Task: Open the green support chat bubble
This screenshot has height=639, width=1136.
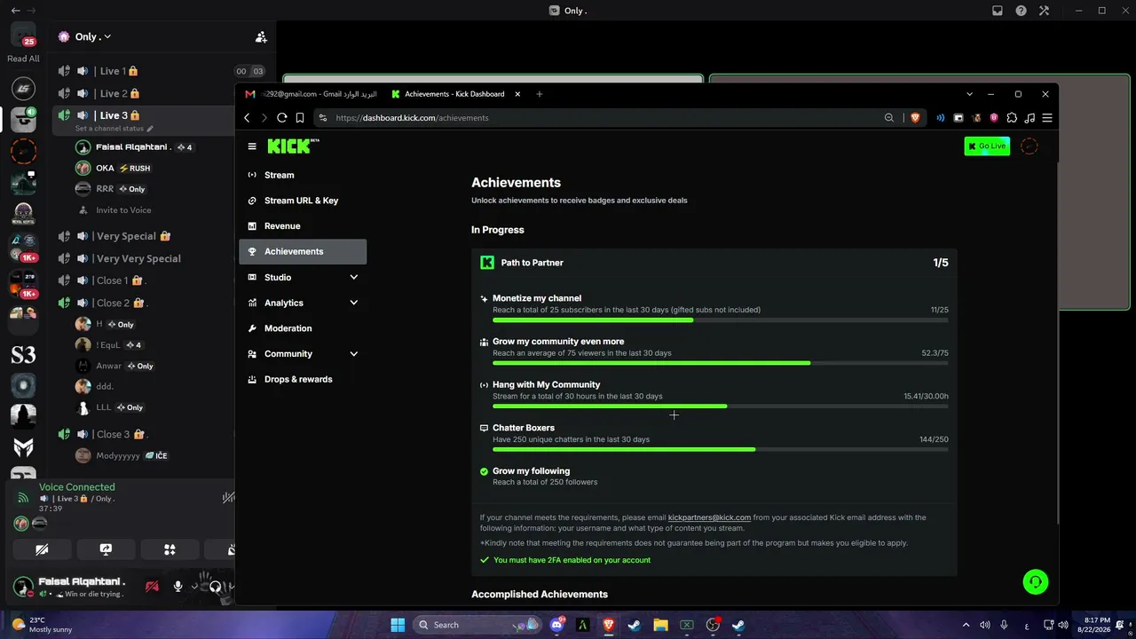Action: tap(1035, 581)
